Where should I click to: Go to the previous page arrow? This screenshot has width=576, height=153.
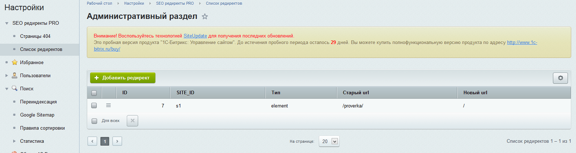[x=92, y=141]
